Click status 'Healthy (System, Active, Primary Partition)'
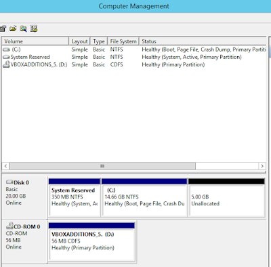This screenshot has height=267, width=271. tap(192, 57)
